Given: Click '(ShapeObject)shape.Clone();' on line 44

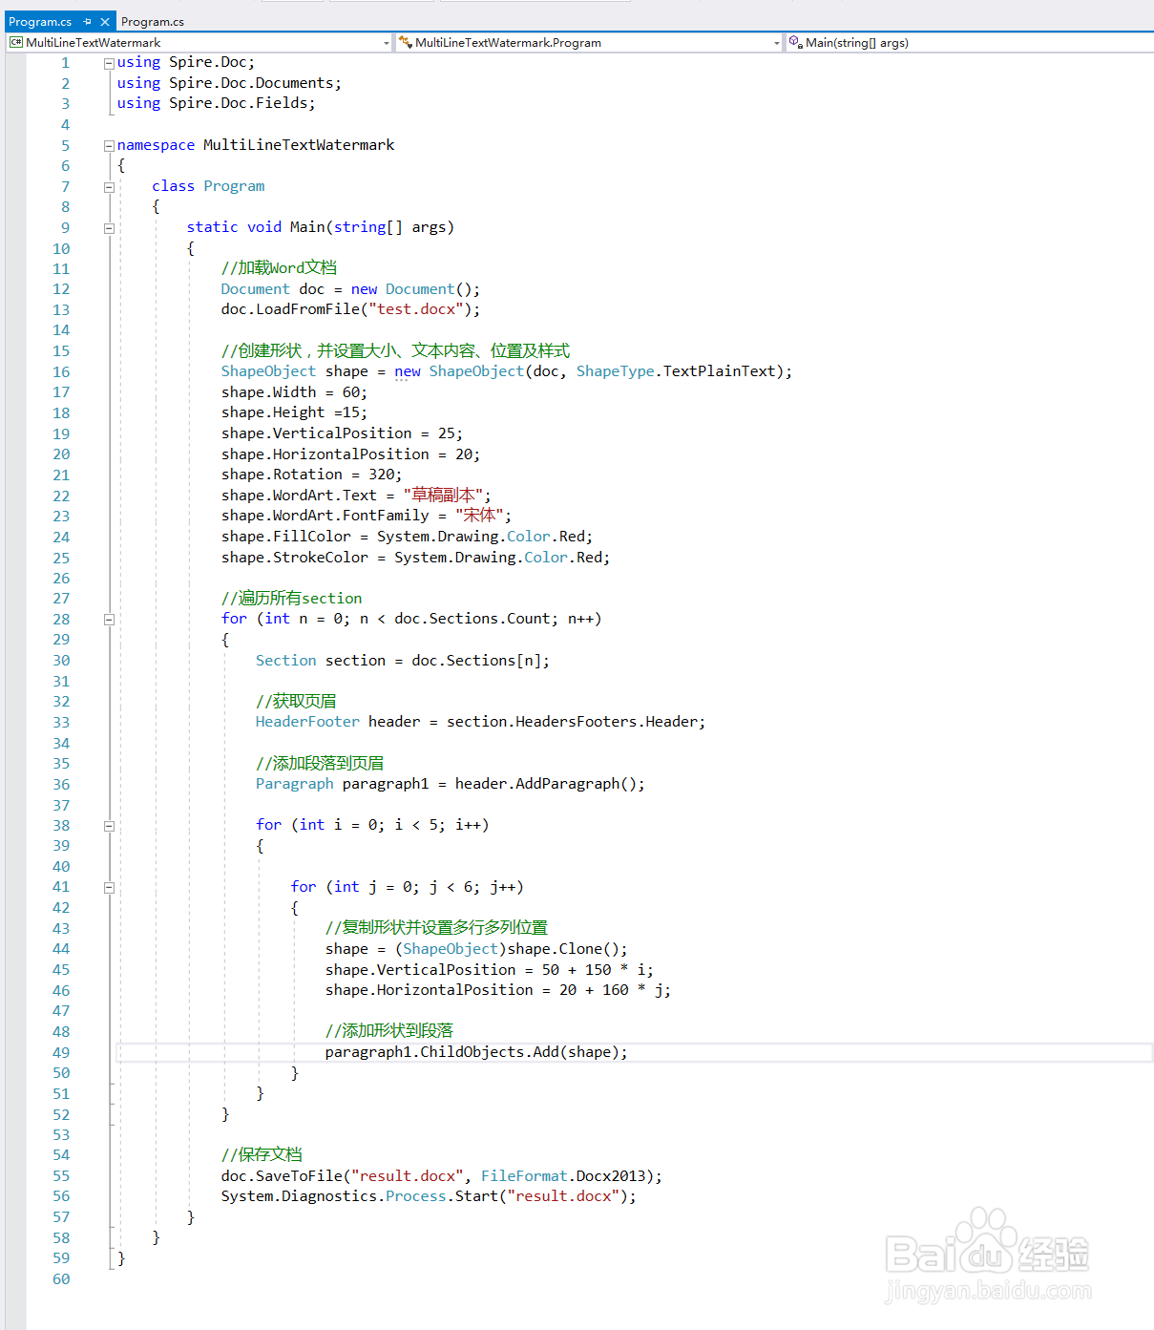Looking at the screenshot, I should (x=512, y=949).
